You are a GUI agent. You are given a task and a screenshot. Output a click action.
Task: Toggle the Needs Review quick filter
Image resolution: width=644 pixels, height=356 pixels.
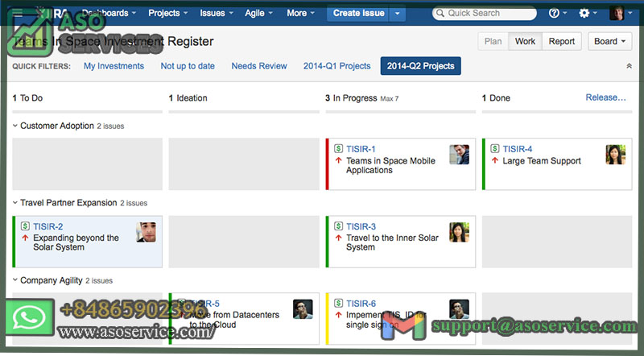coord(259,66)
